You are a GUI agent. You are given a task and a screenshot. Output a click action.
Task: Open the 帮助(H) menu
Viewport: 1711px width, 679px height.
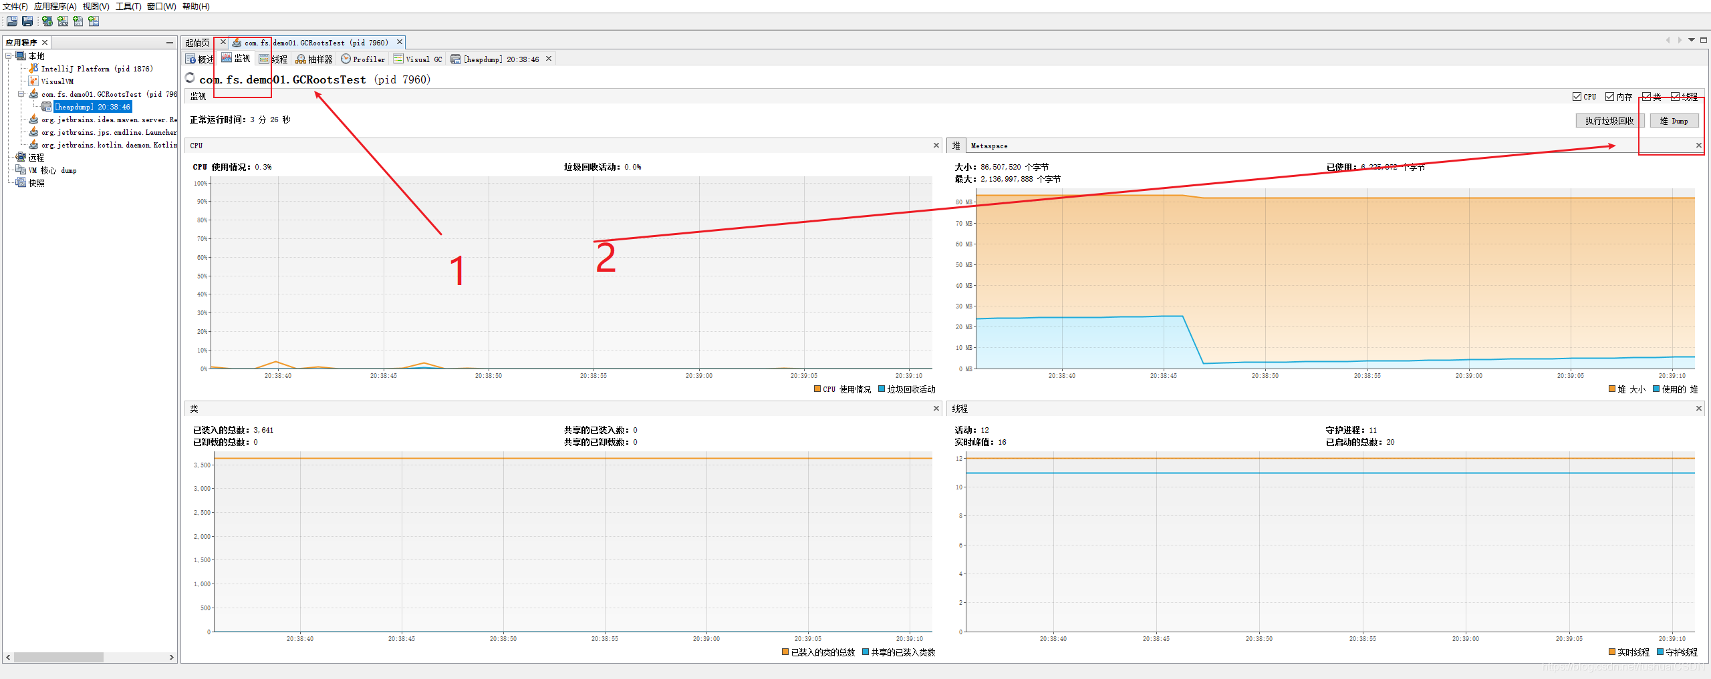point(196,6)
